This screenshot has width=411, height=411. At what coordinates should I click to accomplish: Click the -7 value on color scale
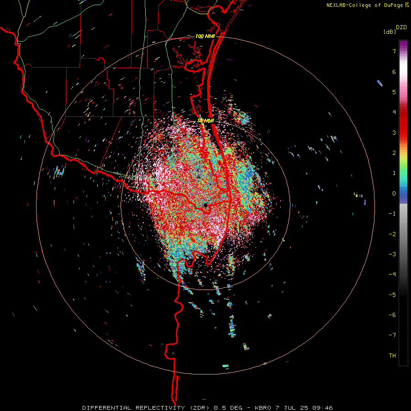pyautogui.click(x=392, y=335)
